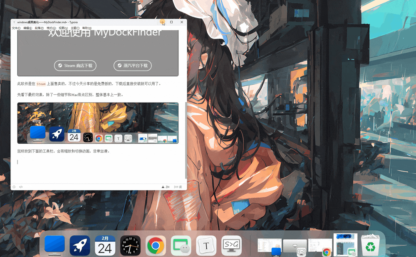Open the analog clock icon in dock
The height and width of the screenshot is (257, 416).
tap(130, 245)
